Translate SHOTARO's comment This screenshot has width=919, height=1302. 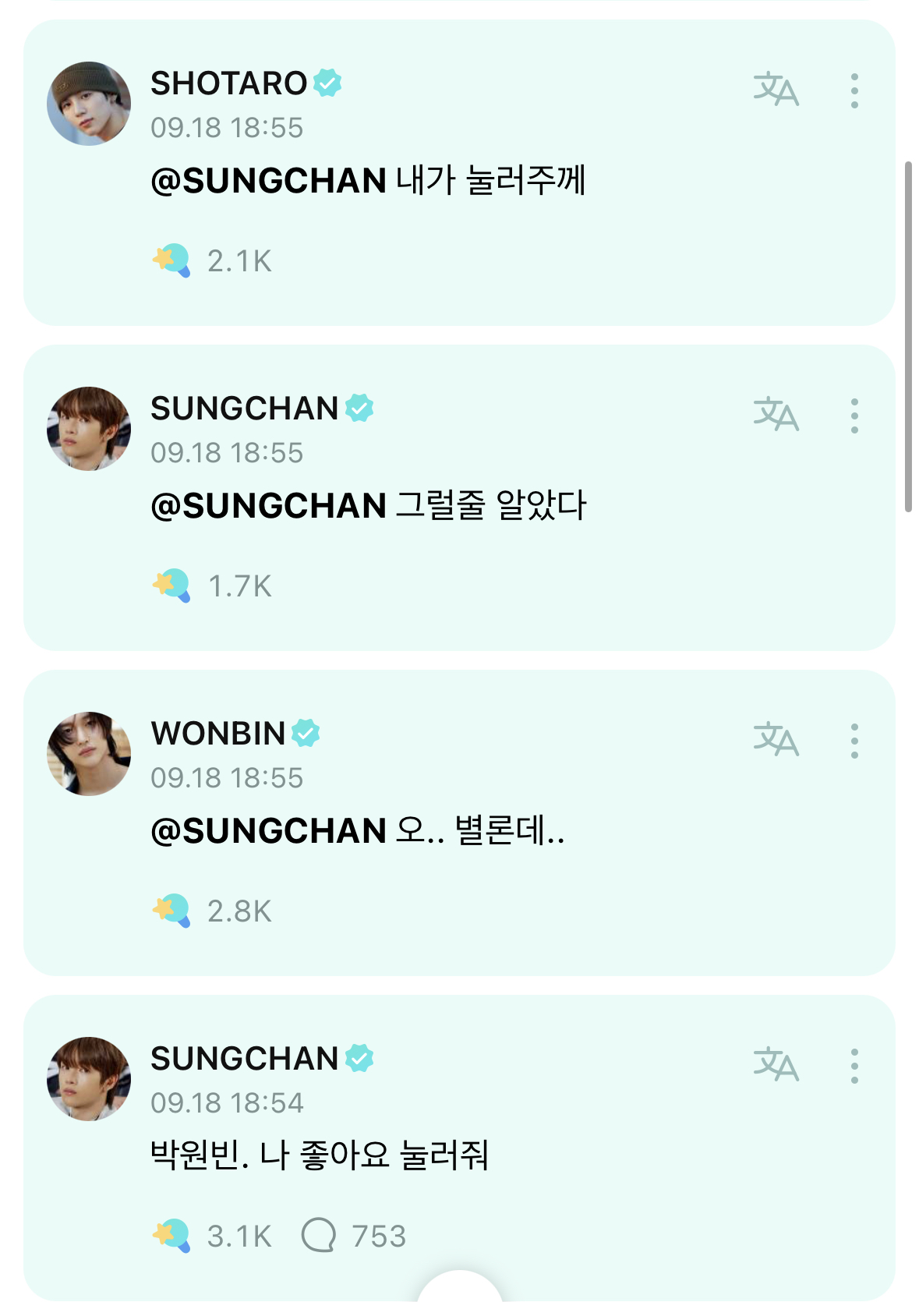click(776, 90)
